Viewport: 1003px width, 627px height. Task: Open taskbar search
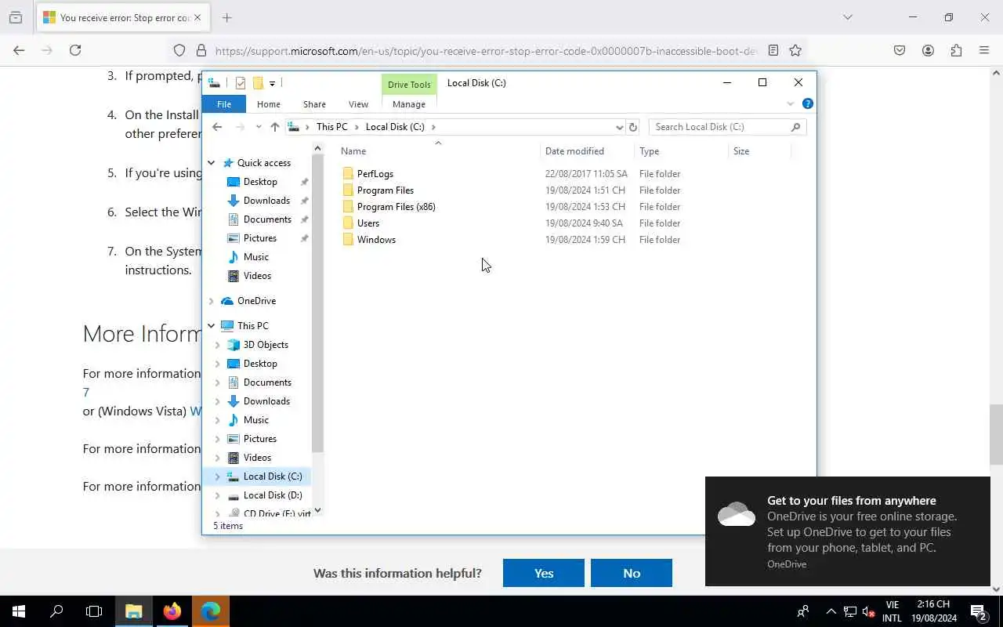tap(56, 611)
